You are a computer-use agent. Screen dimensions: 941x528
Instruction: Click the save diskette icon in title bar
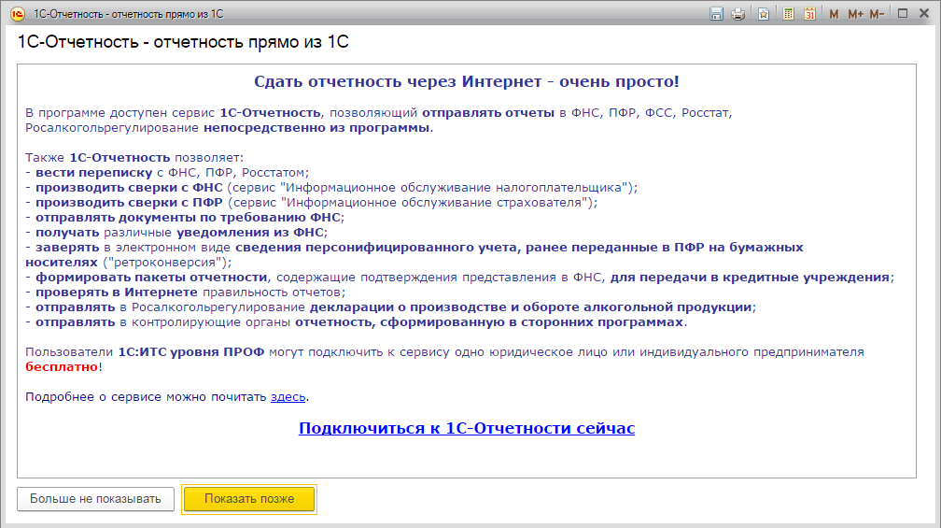pos(716,14)
